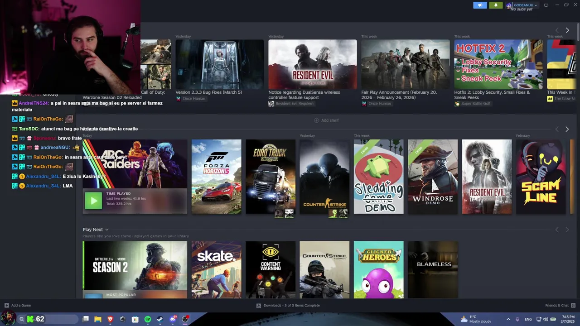580x326 pixels.
Task: Show hidden system tray icons chevron
Action: pyautogui.click(x=508, y=319)
